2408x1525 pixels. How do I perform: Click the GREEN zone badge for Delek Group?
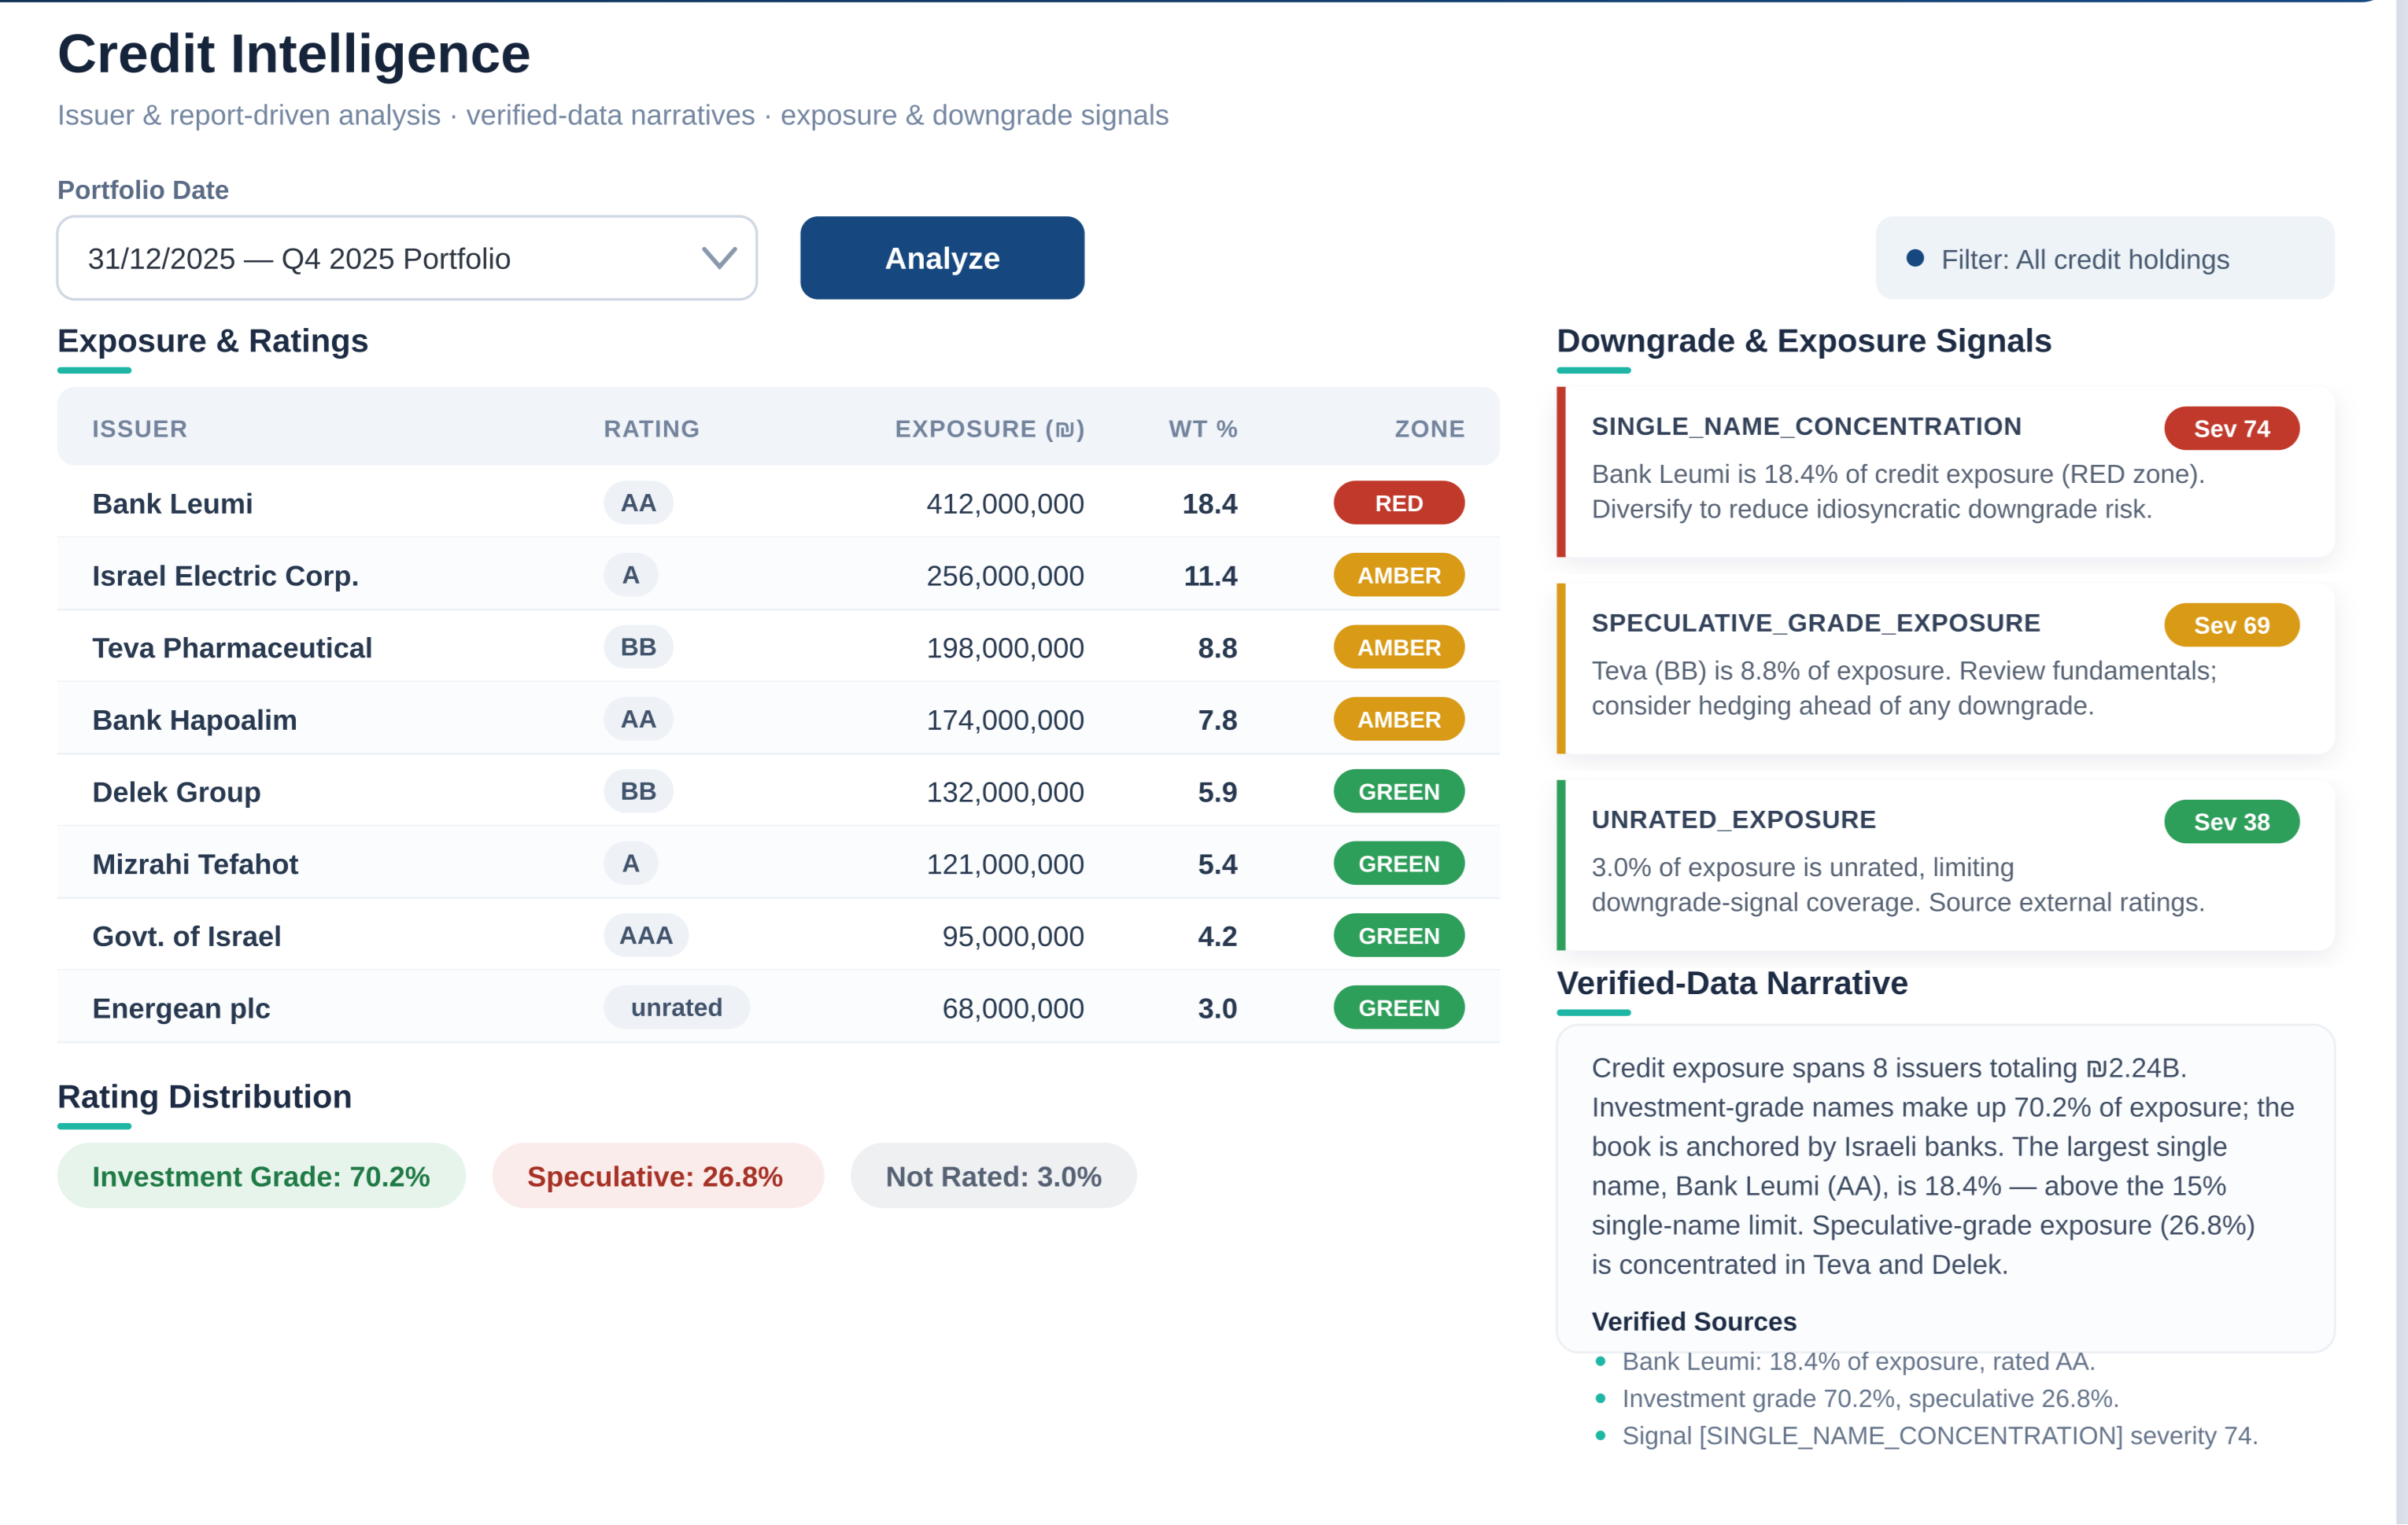tap(1398, 790)
